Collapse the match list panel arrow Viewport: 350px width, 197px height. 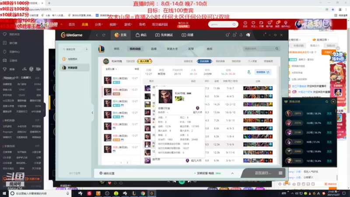(92, 113)
